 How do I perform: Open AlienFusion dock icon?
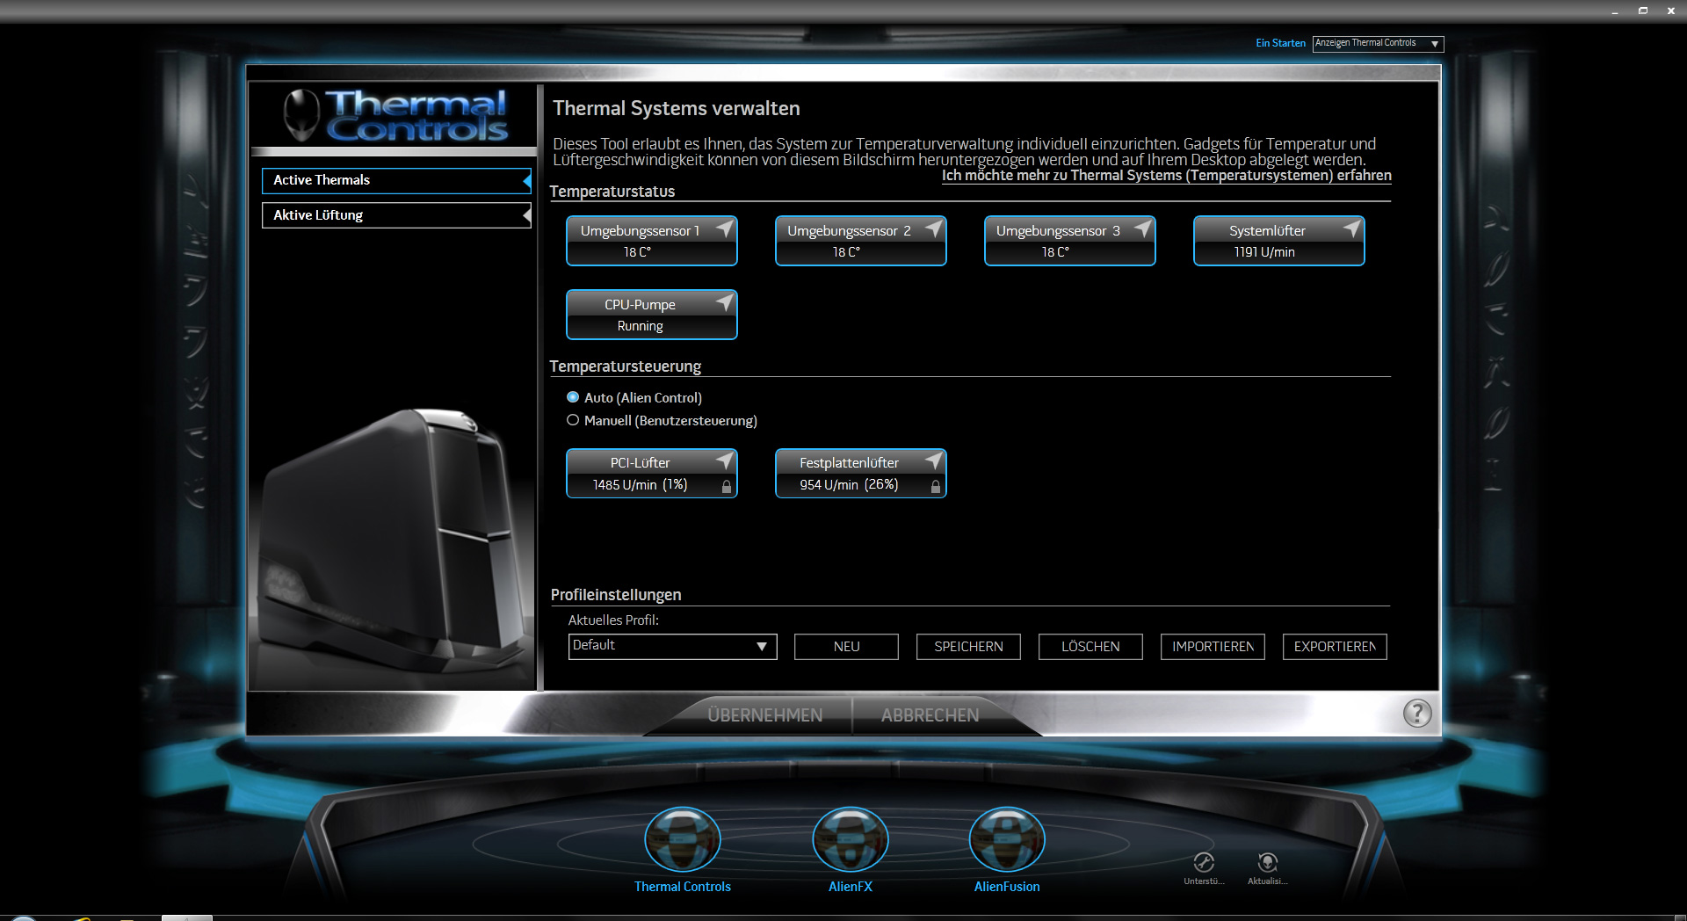pos(1007,840)
